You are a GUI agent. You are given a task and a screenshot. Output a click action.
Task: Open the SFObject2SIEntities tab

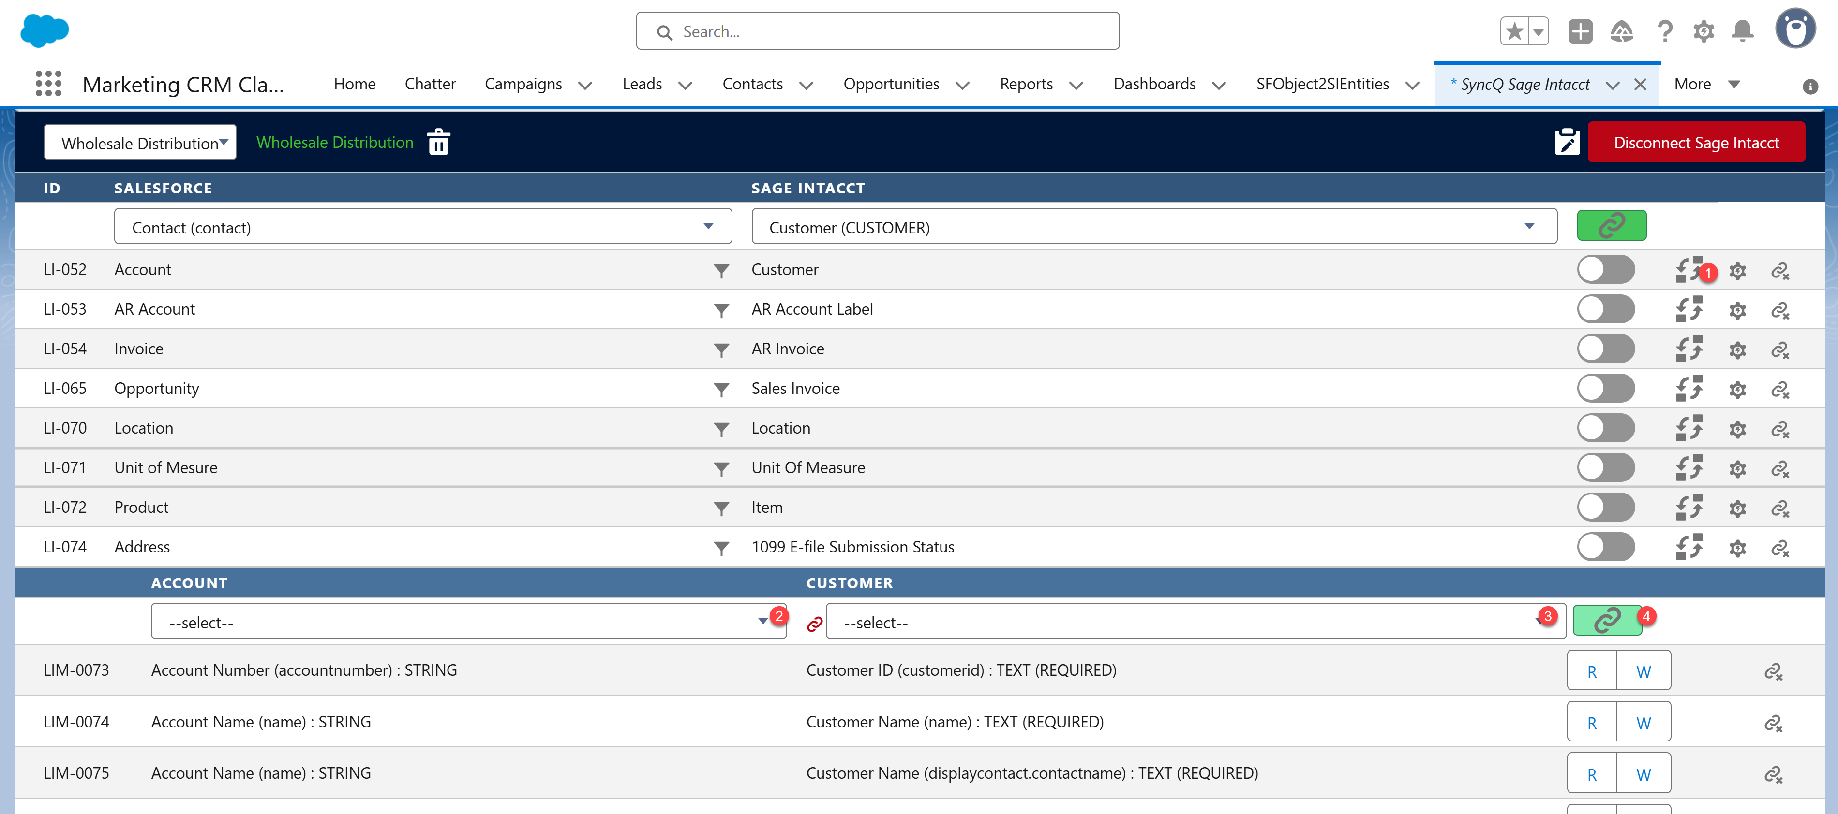tap(1322, 84)
